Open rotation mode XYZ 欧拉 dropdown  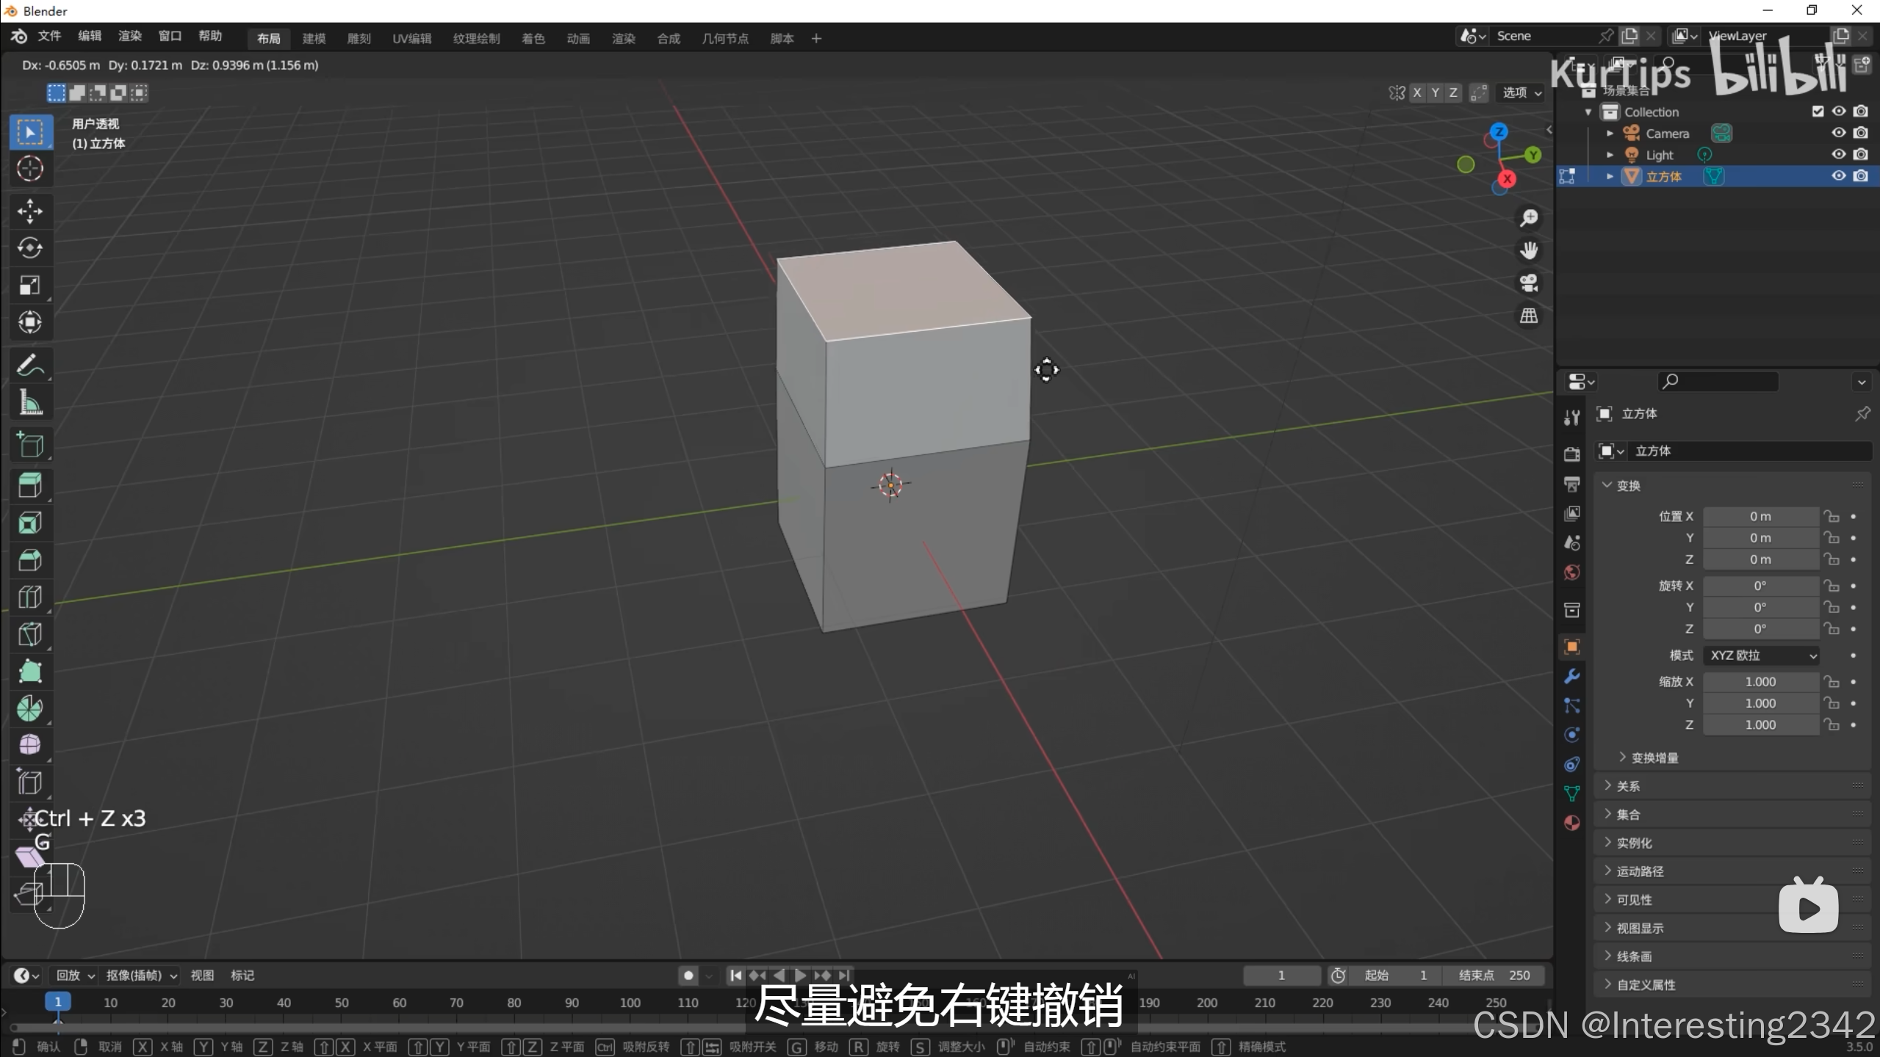(1762, 655)
